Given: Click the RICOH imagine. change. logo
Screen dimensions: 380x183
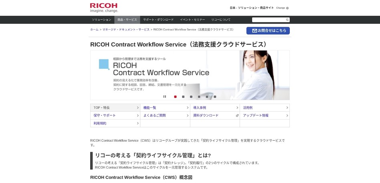Looking at the screenshot, I should click(104, 8).
